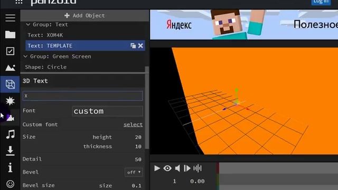
Task: Click the frame number 1 field
Action: click(x=175, y=182)
